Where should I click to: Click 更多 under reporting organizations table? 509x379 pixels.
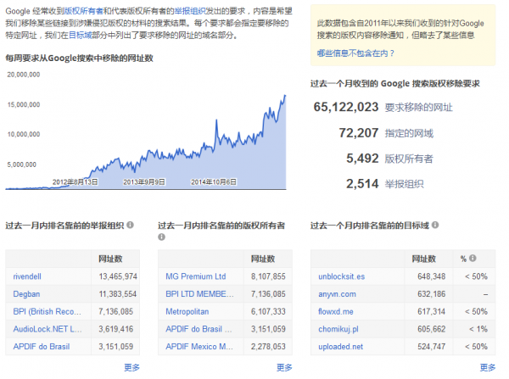[x=131, y=367]
